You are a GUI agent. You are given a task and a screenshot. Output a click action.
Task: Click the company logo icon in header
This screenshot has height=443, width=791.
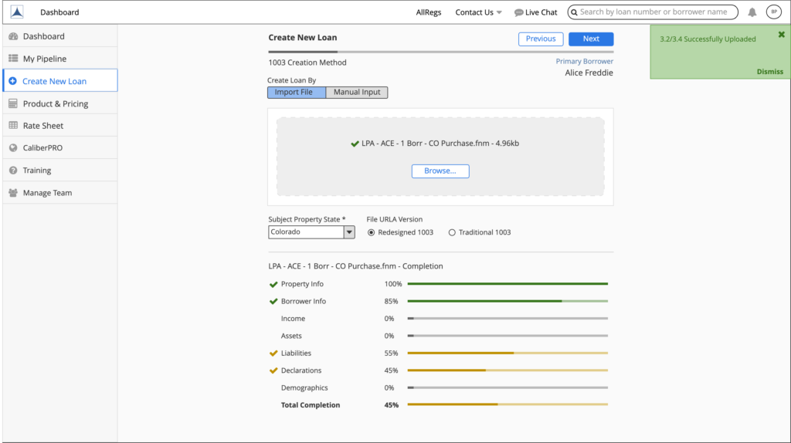17,12
